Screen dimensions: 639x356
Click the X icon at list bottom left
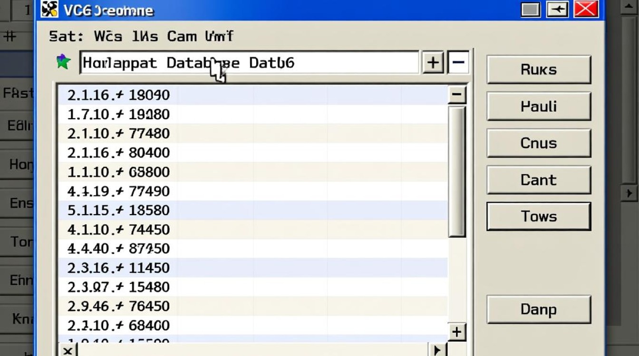(x=68, y=351)
